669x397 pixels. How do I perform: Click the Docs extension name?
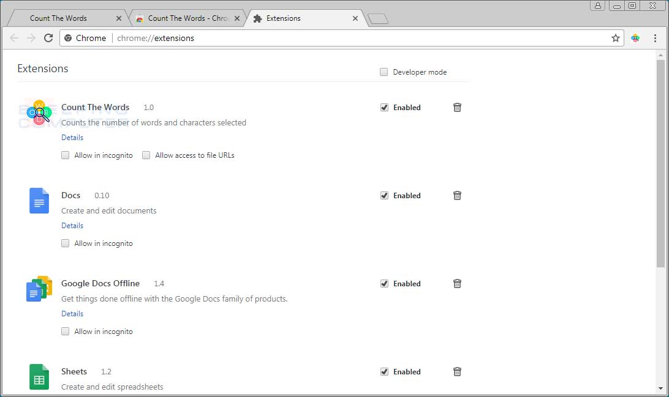pos(71,196)
